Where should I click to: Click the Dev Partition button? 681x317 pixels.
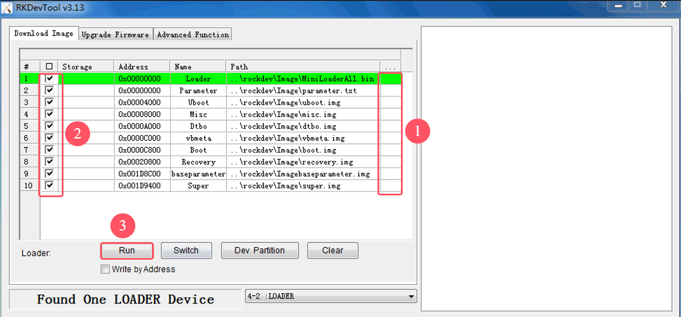coord(260,251)
